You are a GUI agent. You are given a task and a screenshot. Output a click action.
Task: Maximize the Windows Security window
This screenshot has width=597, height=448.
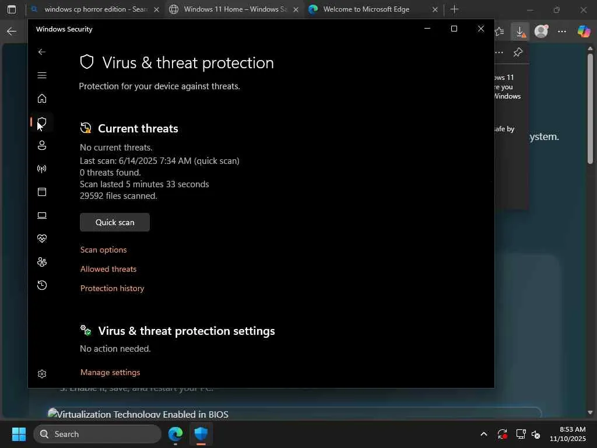point(454,29)
